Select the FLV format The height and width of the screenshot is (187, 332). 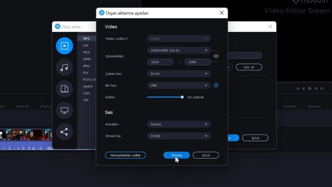pyautogui.click(x=86, y=73)
